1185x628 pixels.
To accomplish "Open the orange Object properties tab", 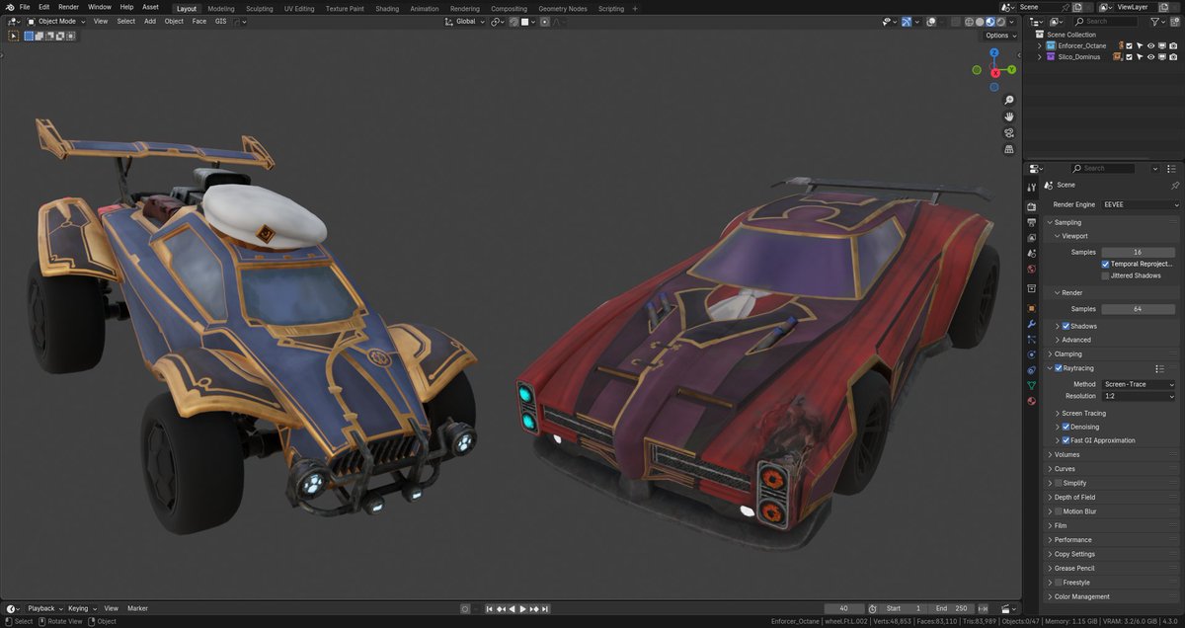I will click(x=1032, y=309).
